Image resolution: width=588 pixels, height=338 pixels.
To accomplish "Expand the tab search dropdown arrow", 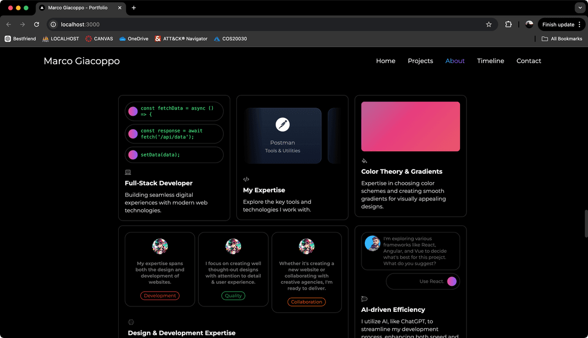I will pyautogui.click(x=580, y=8).
